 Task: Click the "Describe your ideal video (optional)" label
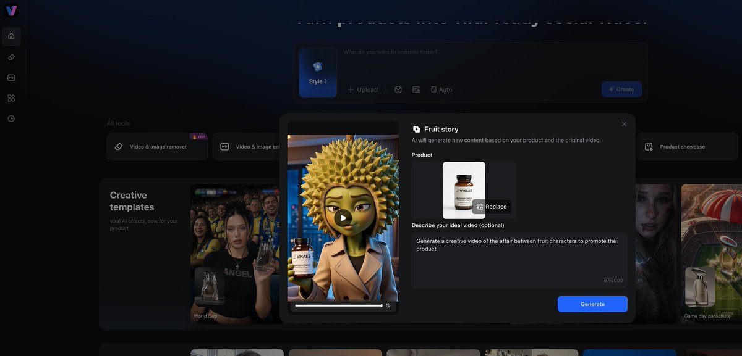tap(458, 225)
